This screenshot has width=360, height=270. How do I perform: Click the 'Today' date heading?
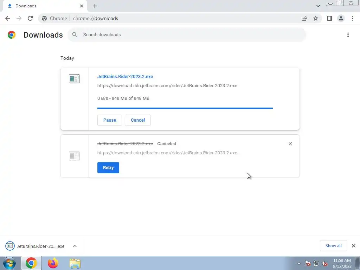[x=67, y=58]
